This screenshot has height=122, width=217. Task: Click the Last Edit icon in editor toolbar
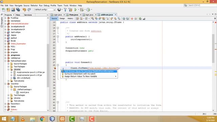pyautogui.click(x=78, y=19)
